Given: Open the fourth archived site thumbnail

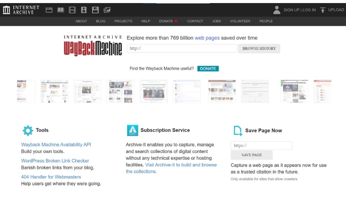Looking at the screenshot, I should (120, 92).
